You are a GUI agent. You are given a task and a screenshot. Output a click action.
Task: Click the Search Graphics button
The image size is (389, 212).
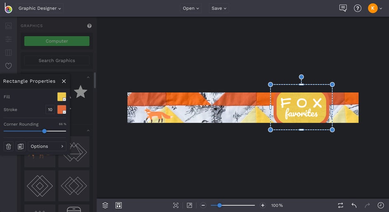click(x=57, y=61)
